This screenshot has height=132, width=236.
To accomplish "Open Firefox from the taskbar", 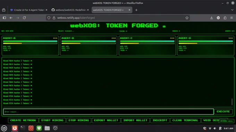I will (15, 128).
